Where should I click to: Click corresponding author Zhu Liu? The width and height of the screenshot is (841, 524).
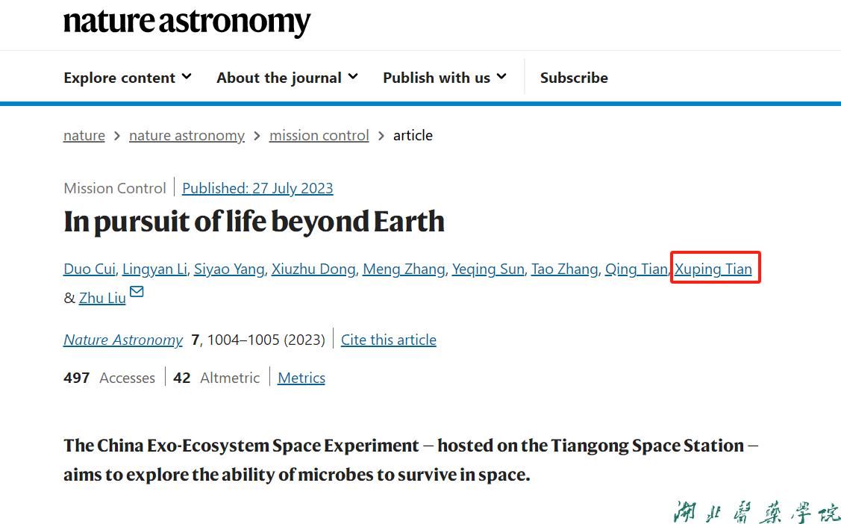pyautogui.click(x=102, y=298)
